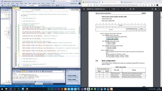Open the Build menu
This screenshot has height=91, width=162.
(x=17, y=3)
